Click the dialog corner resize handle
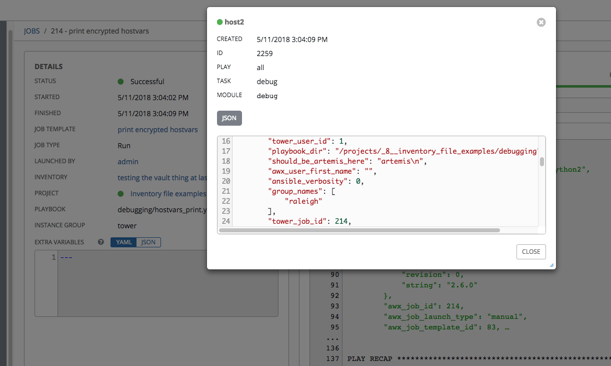Screen dimensions: 611x366 click(552, 265)
